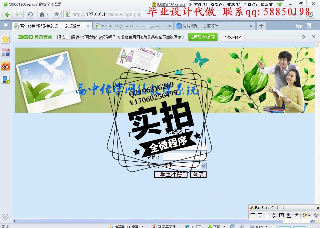Open the favorites star in the sidebar
320x228 pixels.
[6, 39]
